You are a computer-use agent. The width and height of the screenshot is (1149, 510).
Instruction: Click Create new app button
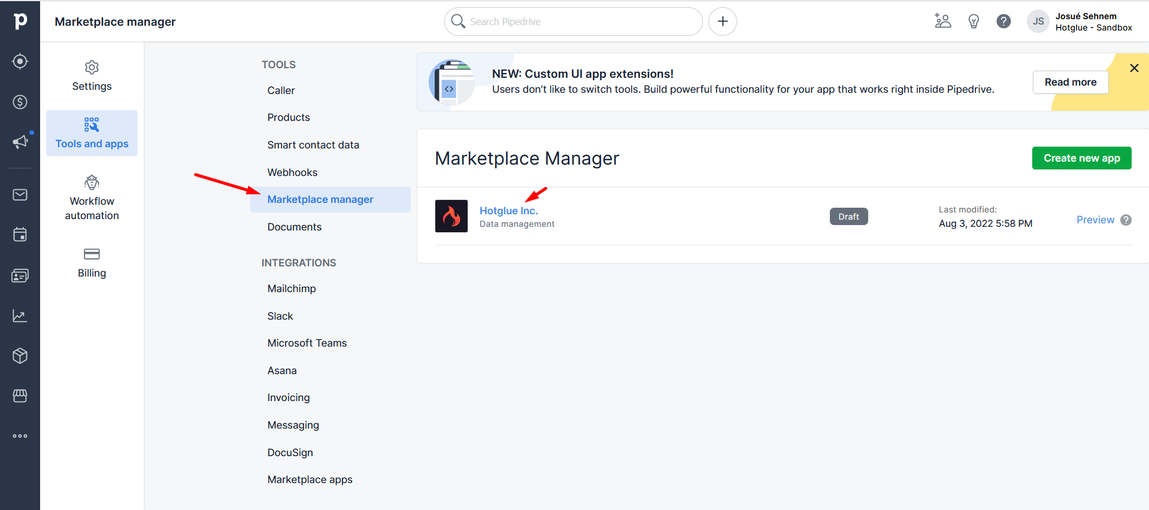click(x=1081, y=158)
